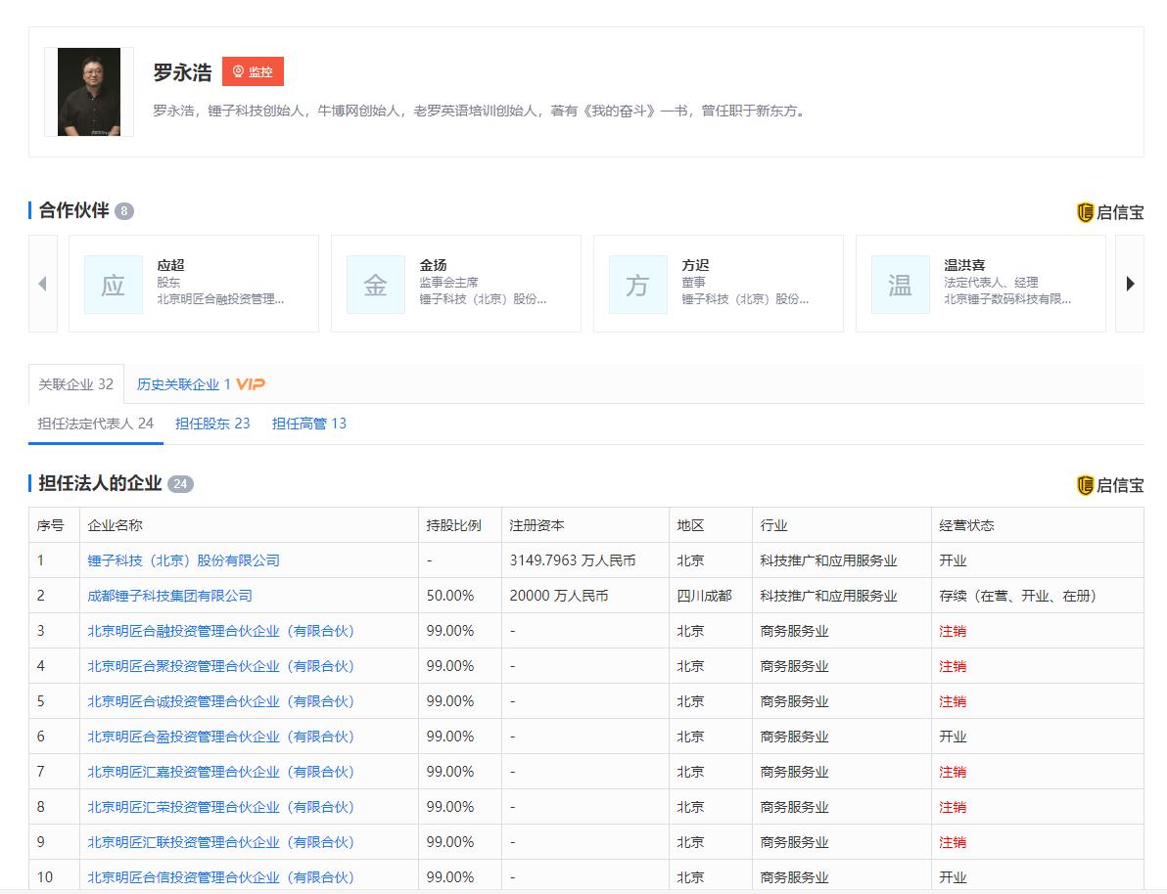1167x894 pixels.
Task: Click 启信宝 logo beside 担任法人的企业 heading
Action: point(1110,485)
